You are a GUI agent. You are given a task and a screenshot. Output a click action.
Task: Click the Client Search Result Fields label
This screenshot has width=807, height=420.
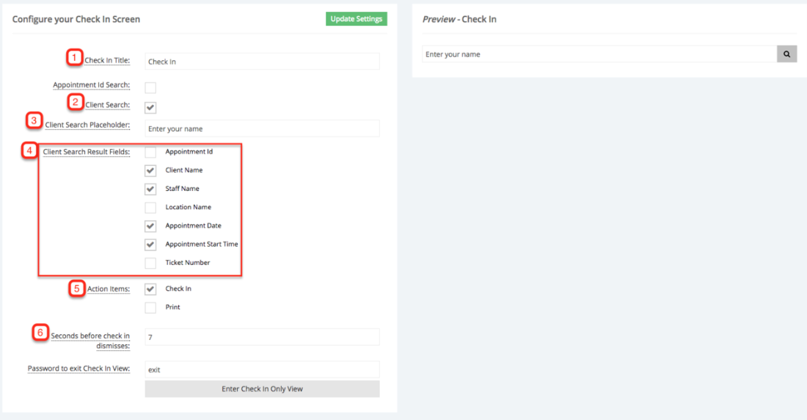tap(86, 152)
